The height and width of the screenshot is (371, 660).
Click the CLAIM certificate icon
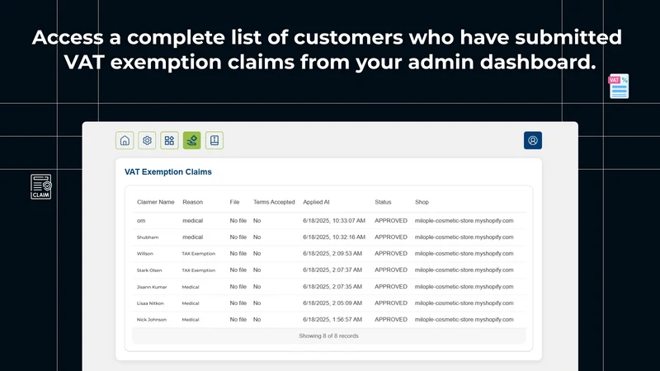40,187
